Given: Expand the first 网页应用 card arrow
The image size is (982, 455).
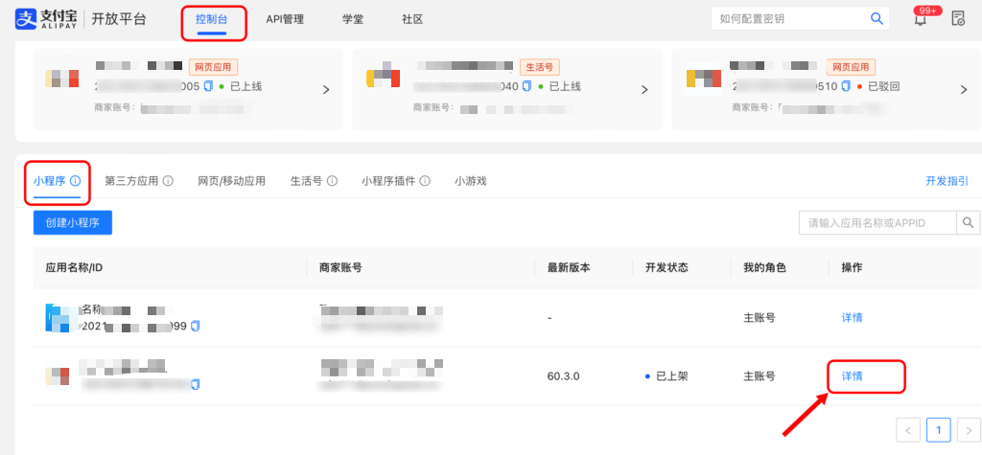Looking at the screenshot, I should point(326,89).
